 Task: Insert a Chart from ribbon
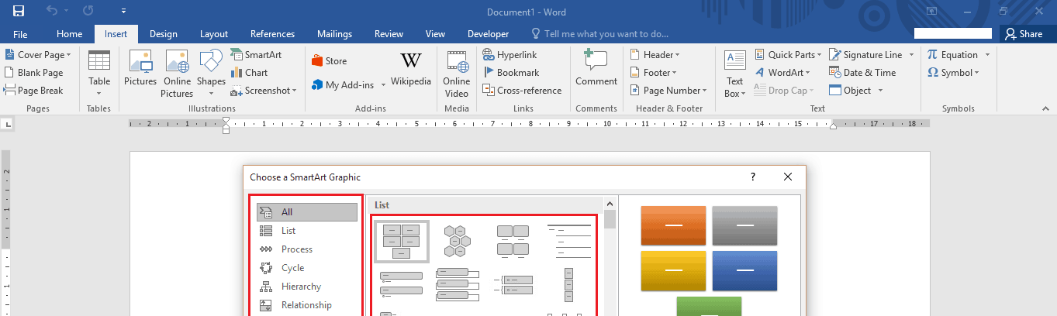coord(250,73)
